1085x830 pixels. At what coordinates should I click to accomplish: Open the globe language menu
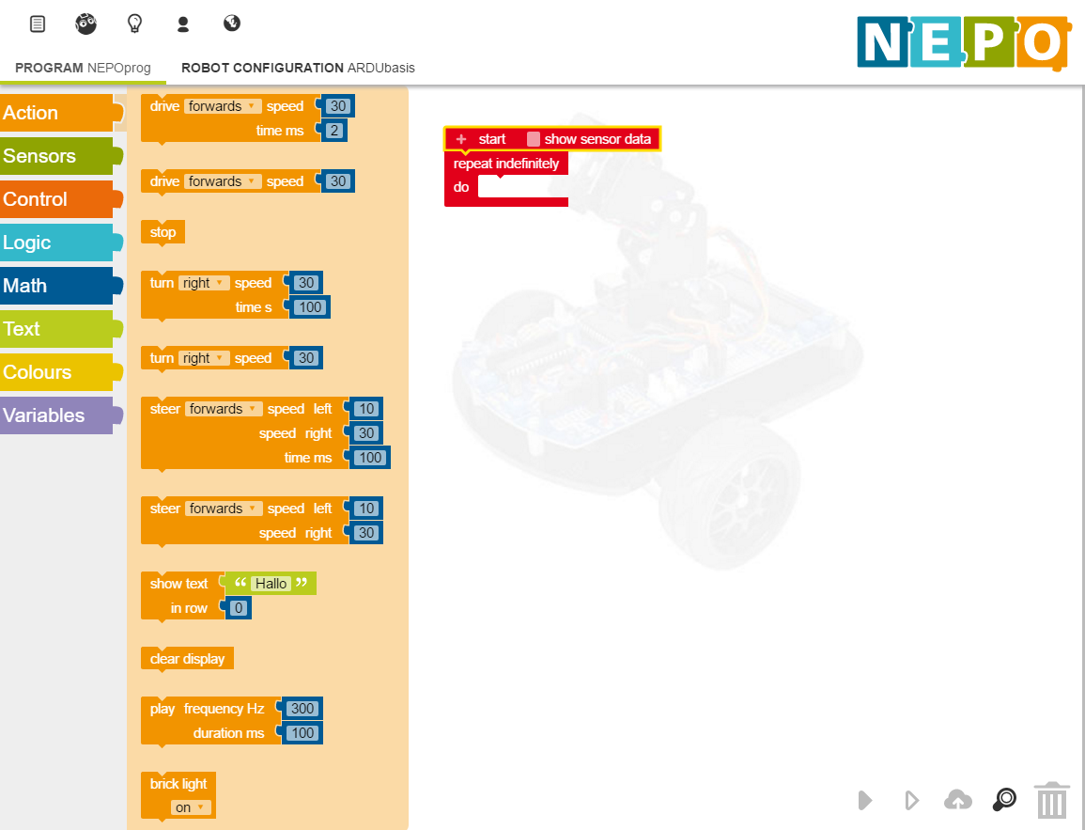[x=232, y=23]
